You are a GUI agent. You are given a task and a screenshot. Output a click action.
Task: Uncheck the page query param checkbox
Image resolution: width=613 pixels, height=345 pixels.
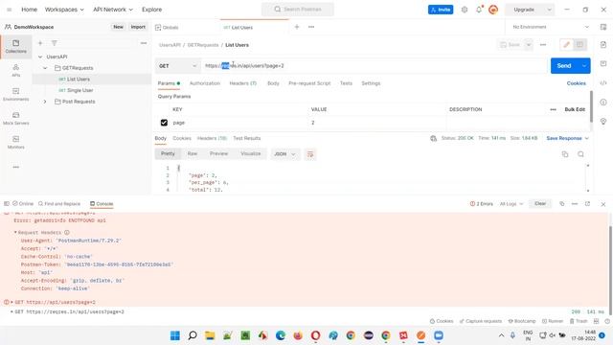(164, 123)
